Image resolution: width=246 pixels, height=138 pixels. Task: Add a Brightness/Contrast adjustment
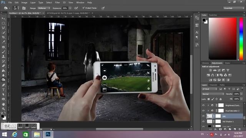pyautogui.click(x=210, y=70)
